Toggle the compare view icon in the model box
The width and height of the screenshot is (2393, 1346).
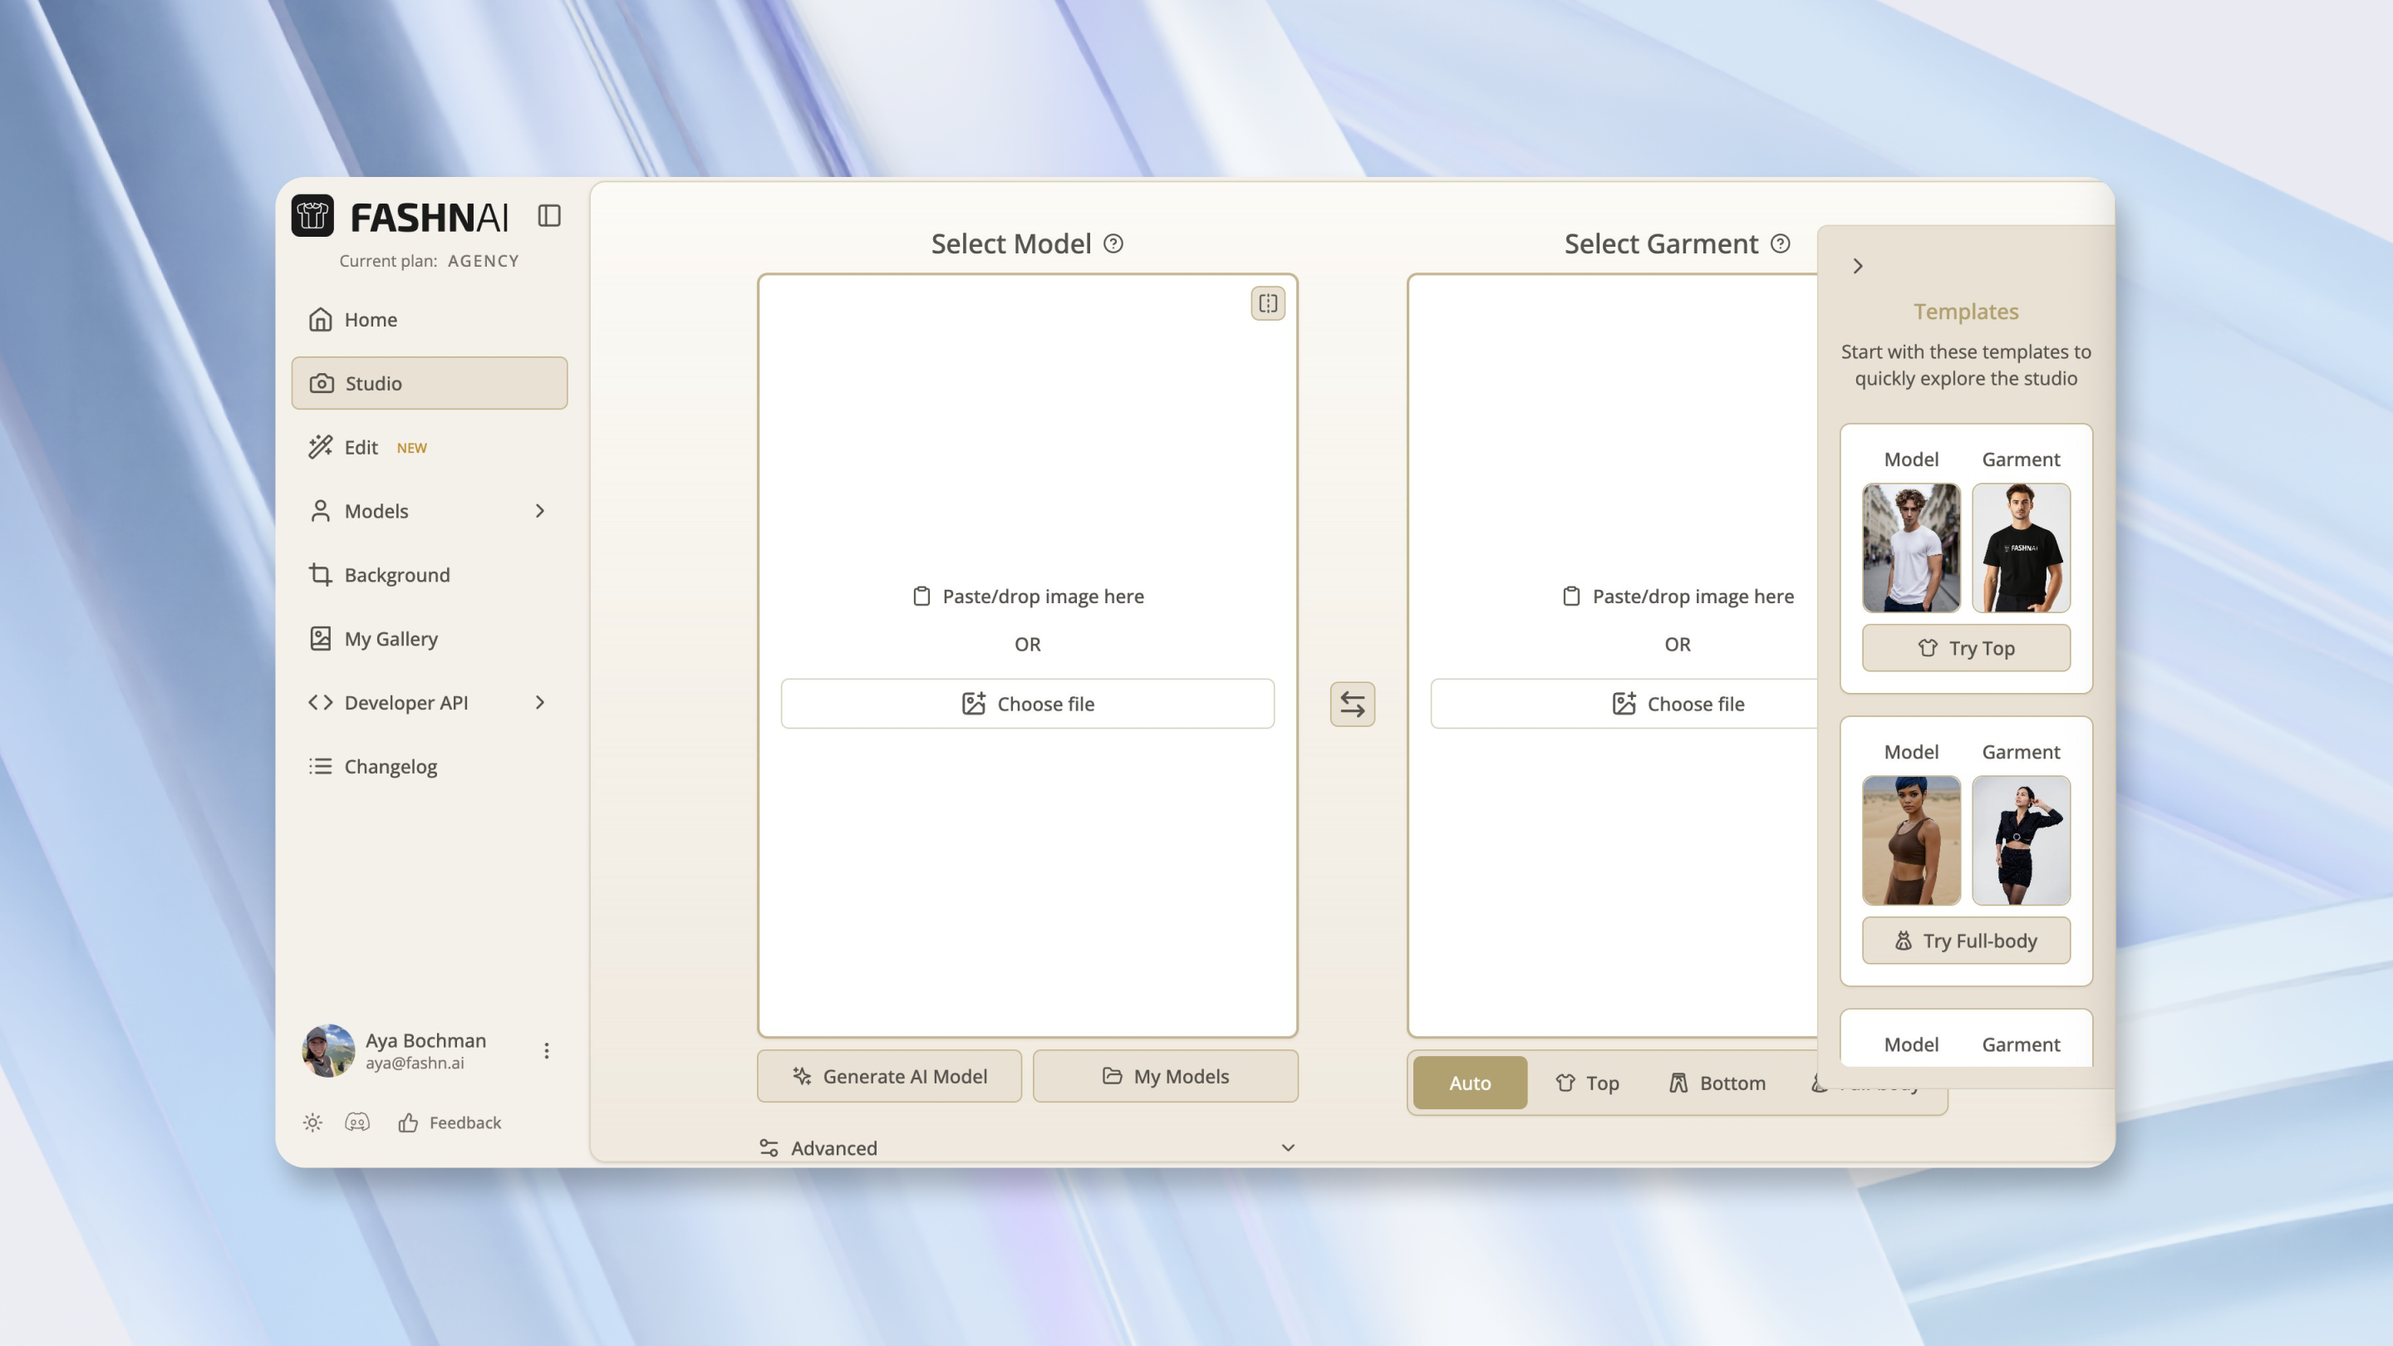pos(1268,302)
